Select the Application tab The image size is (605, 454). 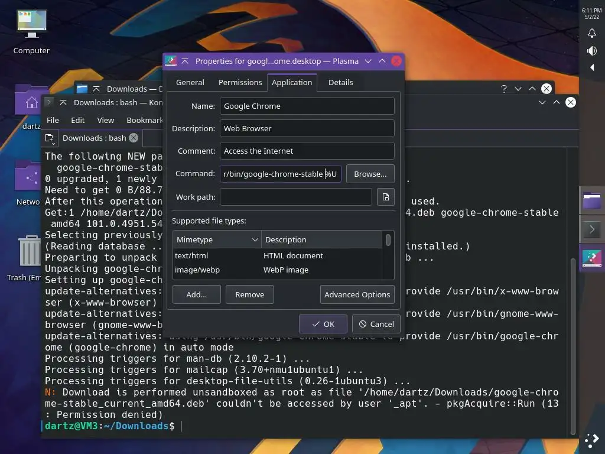[292, 82]
